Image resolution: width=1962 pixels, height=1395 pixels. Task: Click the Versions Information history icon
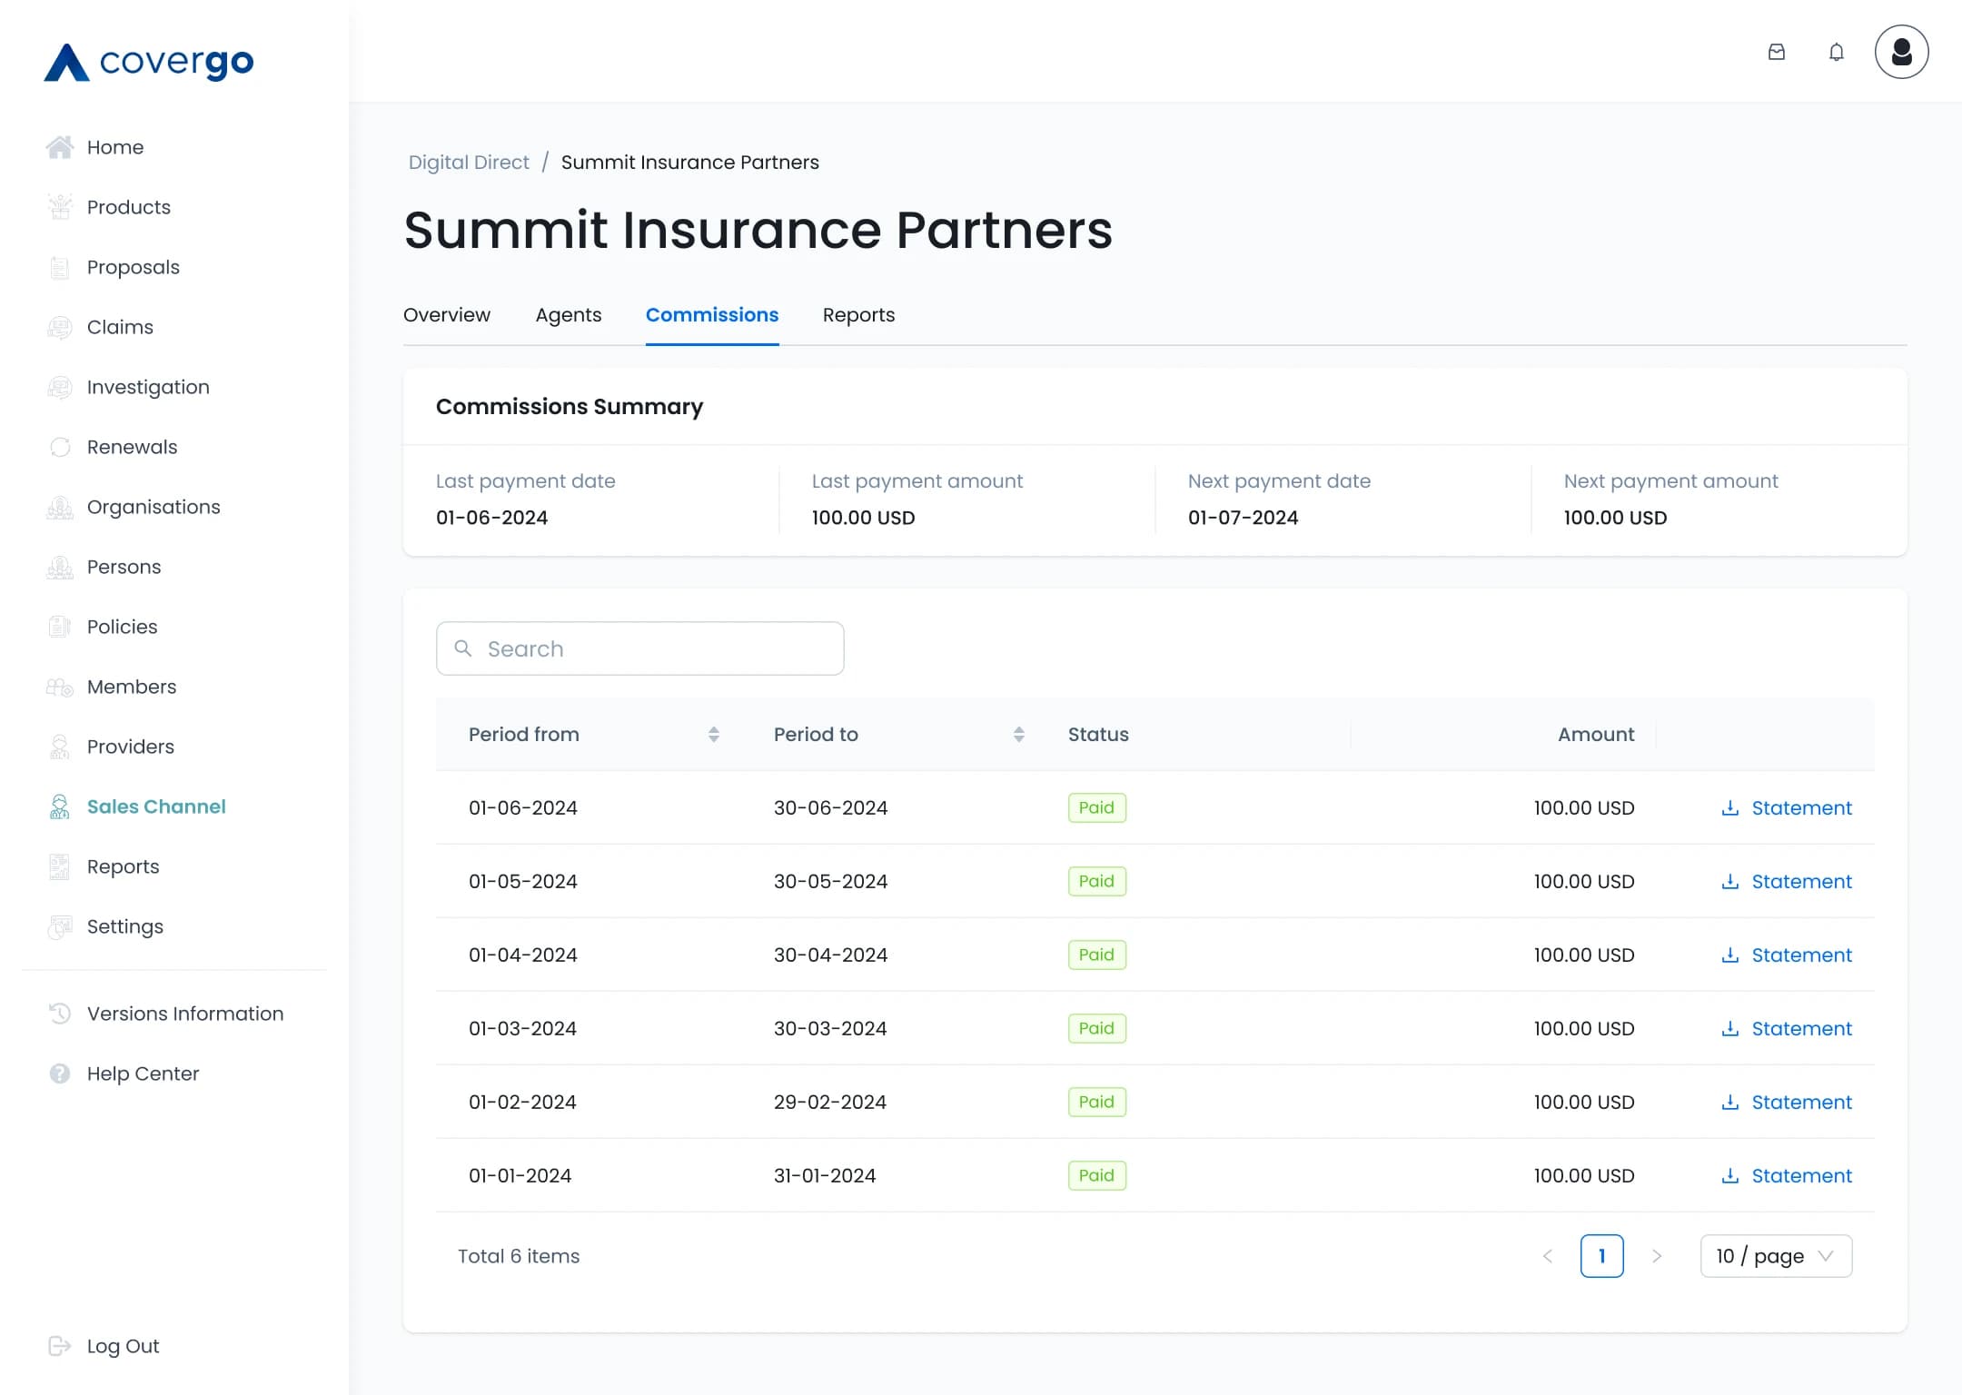[60, 1014]
